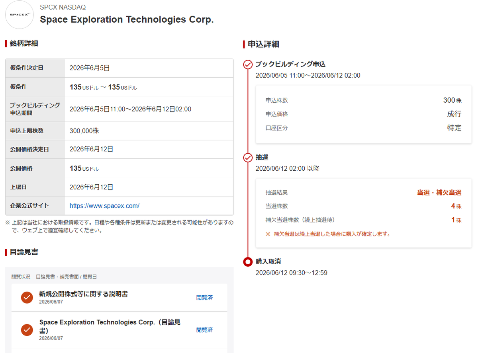Click the red circle marker beside 購入取消
The width and height of the screenshot is (478, 353).
coord(248,262)
